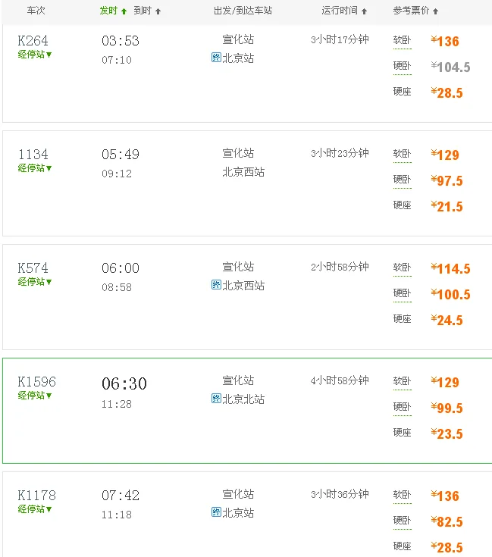Click the 软卧 label for train K264

(x=402, y=40)
